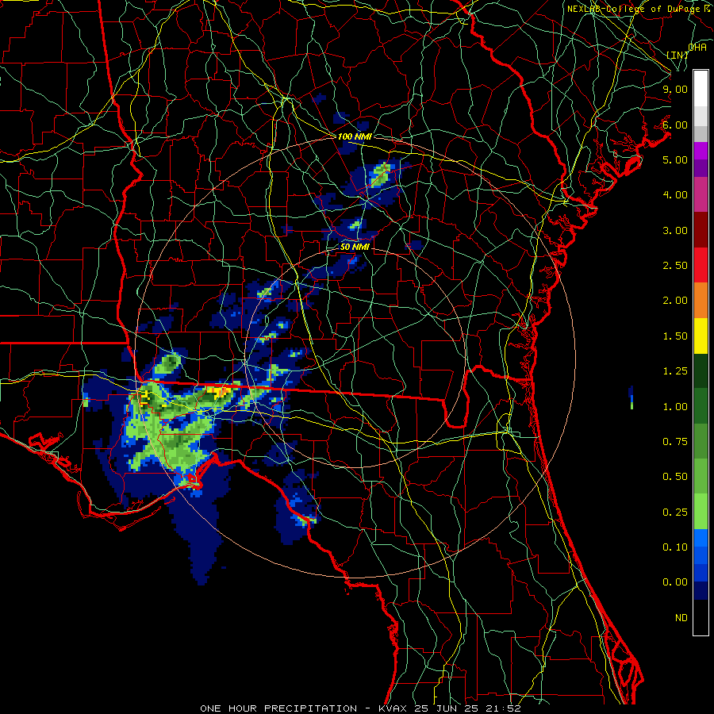Click the yellow legend swatch
714x714 pixels.
pyautogui.click(x=701, y=336)
